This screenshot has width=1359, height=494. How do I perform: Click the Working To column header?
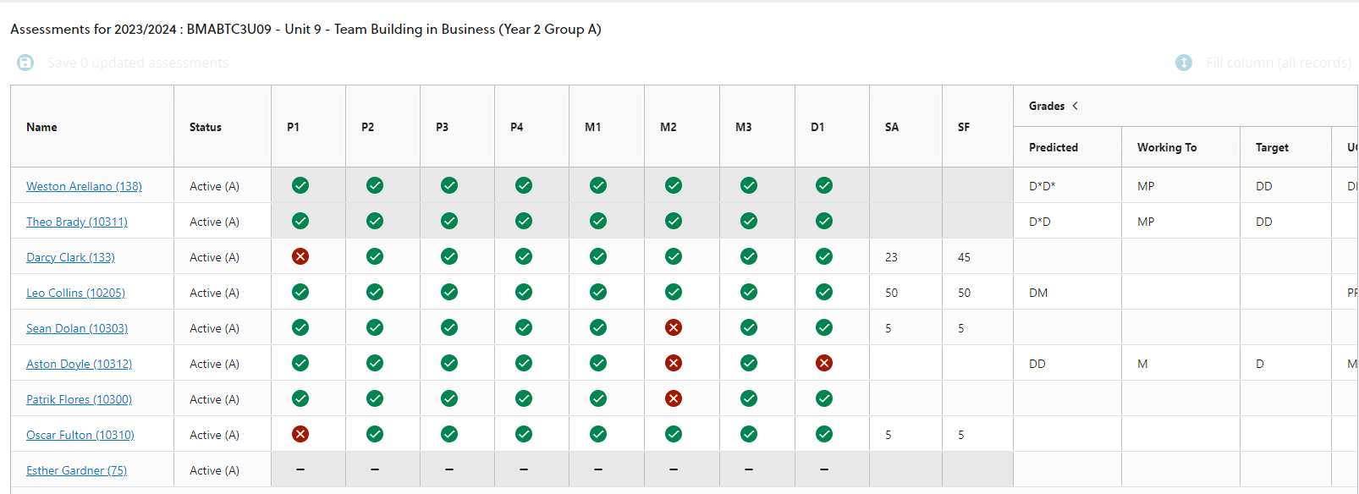click(1167, 147)
